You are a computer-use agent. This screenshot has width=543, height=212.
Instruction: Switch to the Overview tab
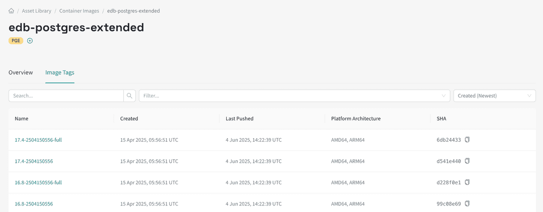pos(21,73)
